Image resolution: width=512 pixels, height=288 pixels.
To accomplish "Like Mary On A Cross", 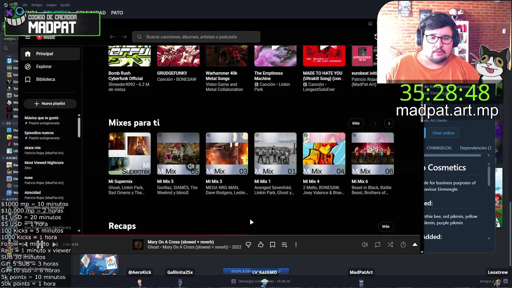I will click(x=261, y=244).
